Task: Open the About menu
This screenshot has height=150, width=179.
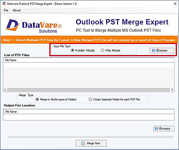Action: click(17, 10)
